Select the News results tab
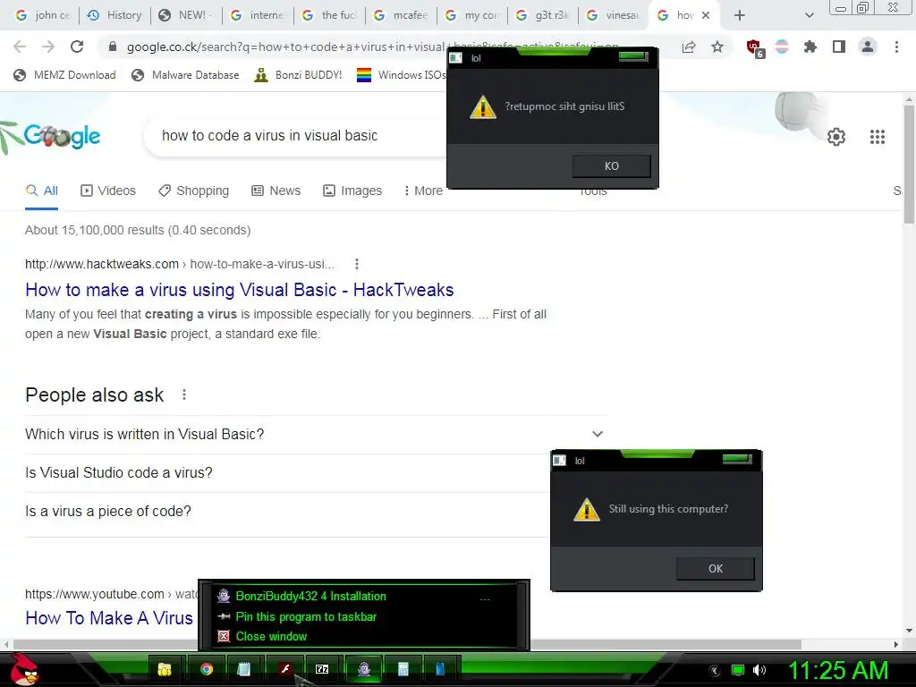The height and width of the screenshot is (687, 916). (x=276, y=191)
